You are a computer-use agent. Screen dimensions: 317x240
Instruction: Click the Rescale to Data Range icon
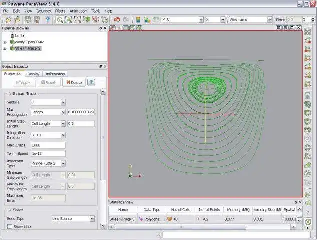(156, 20)
